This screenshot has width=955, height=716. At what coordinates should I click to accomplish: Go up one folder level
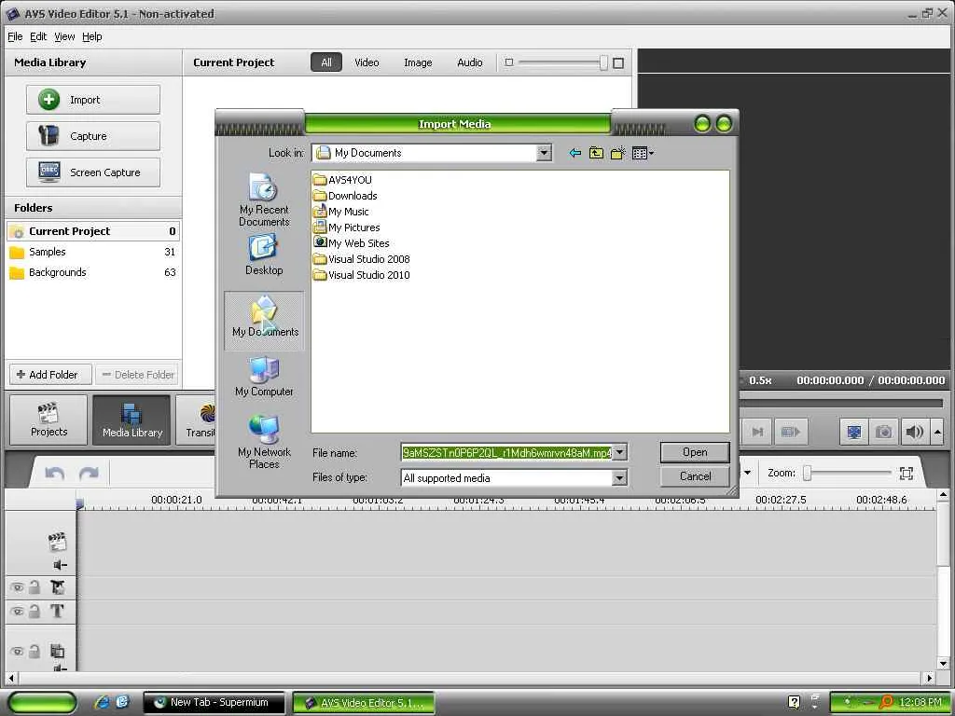point(596,153)
